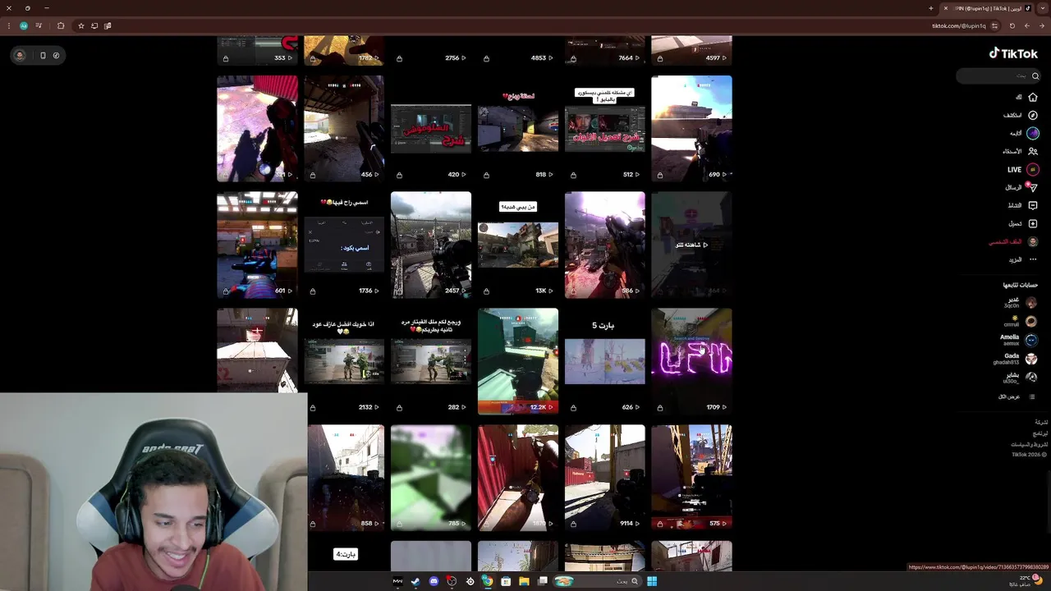Open the browser extensions puzzle icon
This screenshot has width=1051, height=591.
coord(60,25)
